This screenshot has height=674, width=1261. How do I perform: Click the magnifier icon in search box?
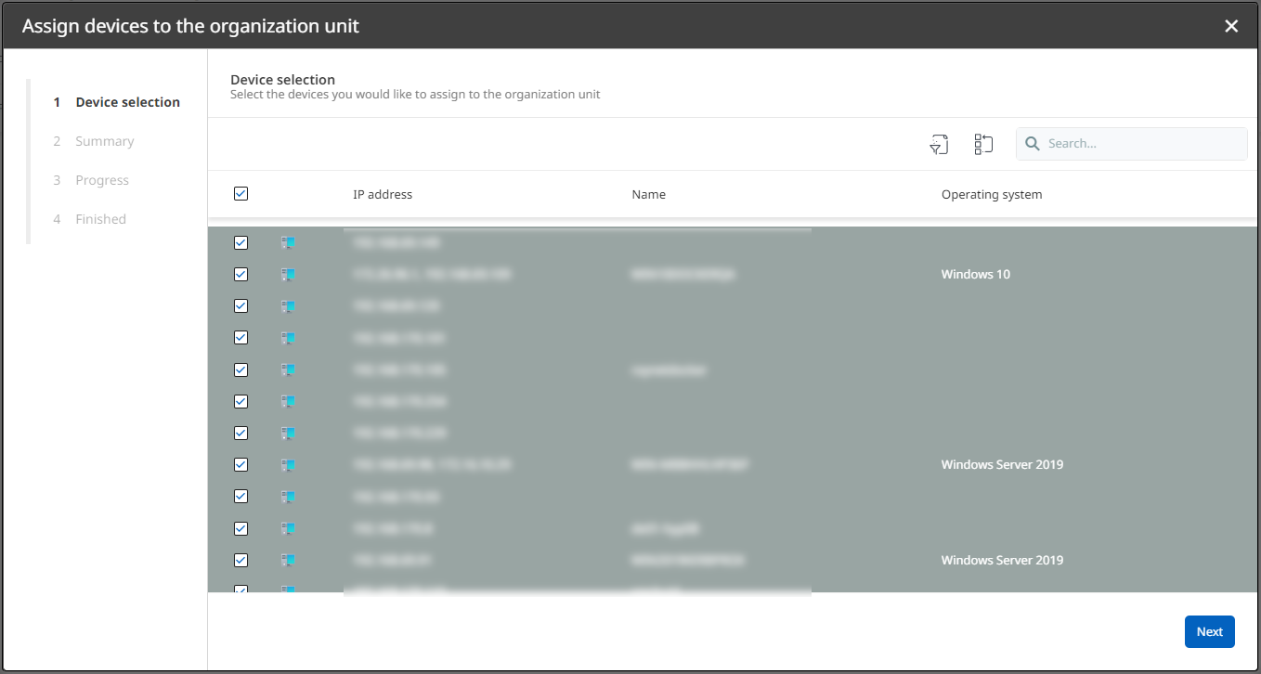click(x=1033, y=144)
